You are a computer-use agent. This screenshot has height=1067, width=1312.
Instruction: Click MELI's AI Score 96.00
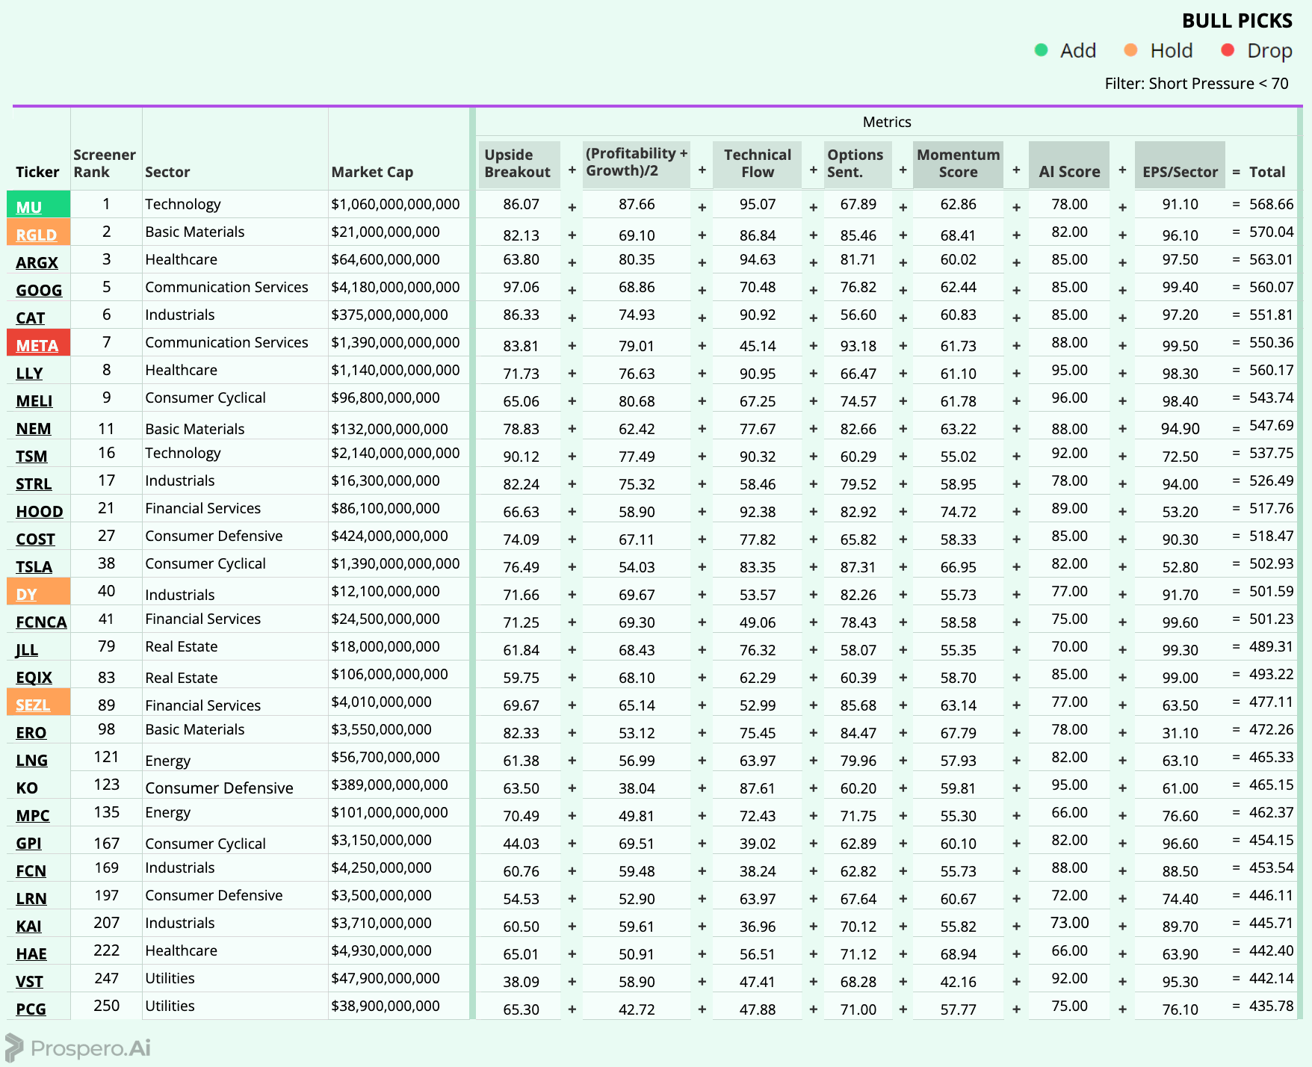1069,398
